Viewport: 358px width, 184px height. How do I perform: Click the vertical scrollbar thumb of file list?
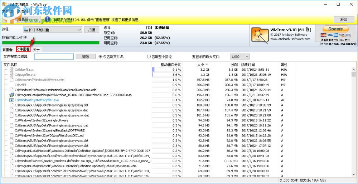coord(353,74)
